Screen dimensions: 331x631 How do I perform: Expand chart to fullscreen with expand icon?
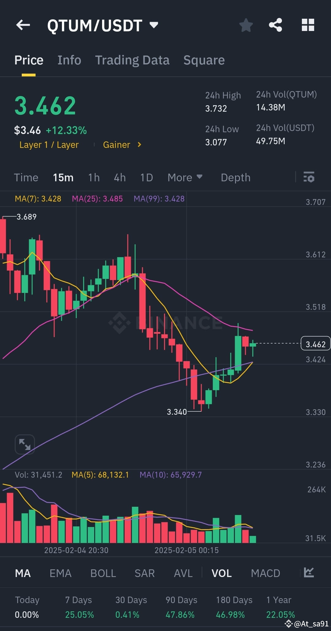[25, 444]
